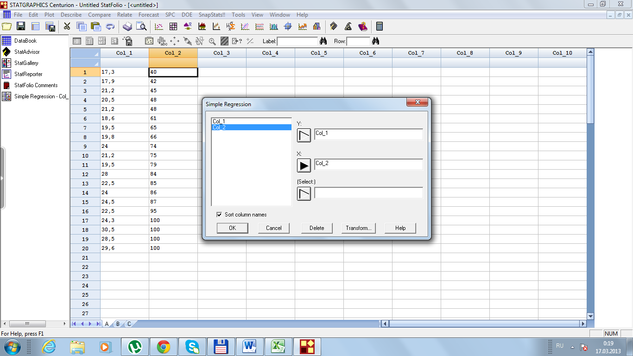
Task: Click the Y input field
Action: tap(368, 134)
